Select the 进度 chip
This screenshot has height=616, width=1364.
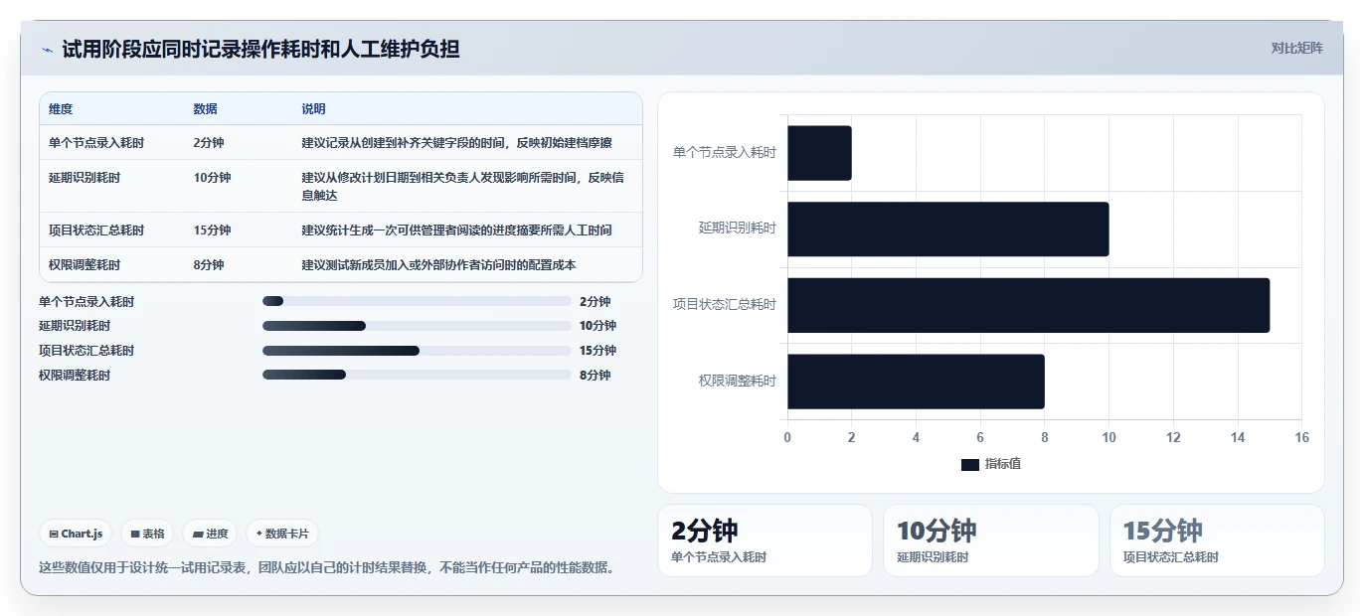coord(210,534)
